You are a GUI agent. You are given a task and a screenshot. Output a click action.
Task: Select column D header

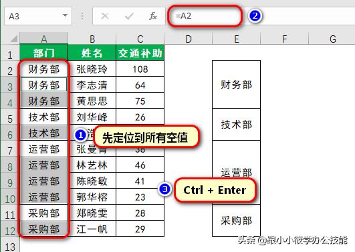tap(189, 39)
